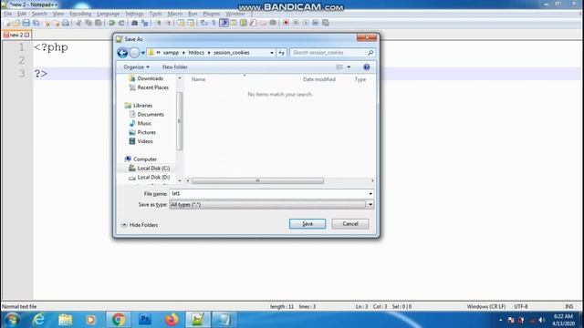Click the New folder button
This screenshot has width=584, height=328.
[x=174, y=67]
